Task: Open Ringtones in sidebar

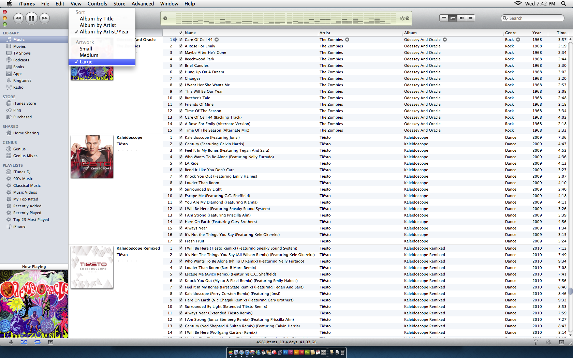Action: click(22, 80)
